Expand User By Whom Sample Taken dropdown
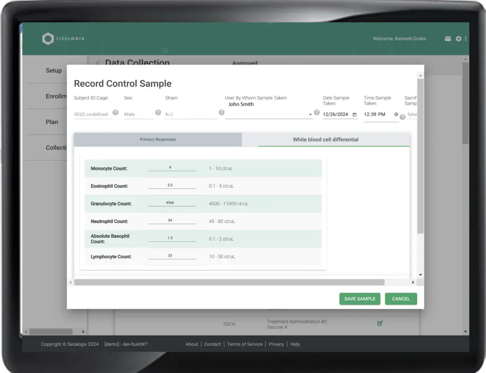 pyautogui.click(x=310, y=114)
